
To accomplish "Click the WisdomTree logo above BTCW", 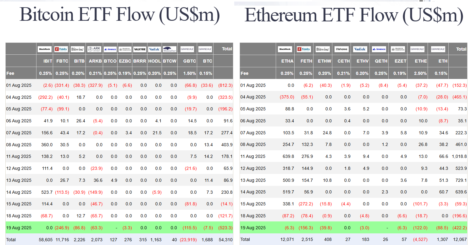I will (x=169, y=49).
